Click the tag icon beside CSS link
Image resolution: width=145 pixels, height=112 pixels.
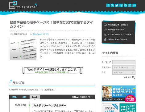pos(31,34)
